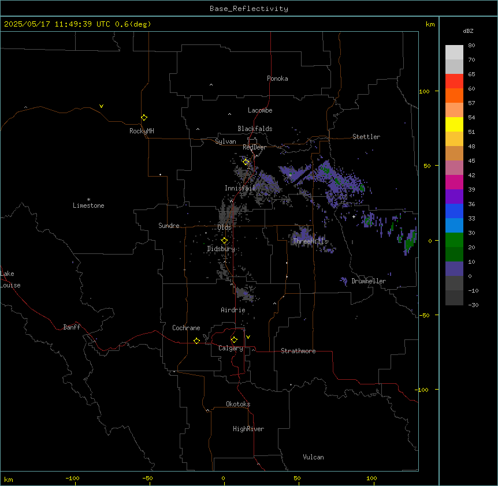Click the dBZ legend heading
The height and width of the screenshot is (486, 498).
(x=468, y=31)
